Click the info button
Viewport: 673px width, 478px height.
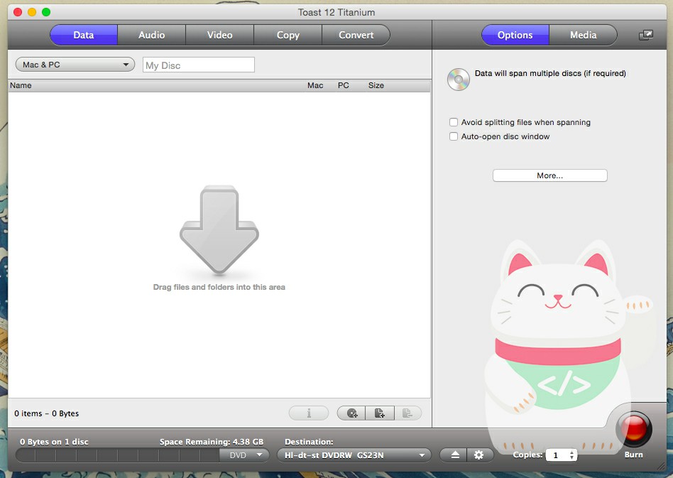click(x=309, y=413)
